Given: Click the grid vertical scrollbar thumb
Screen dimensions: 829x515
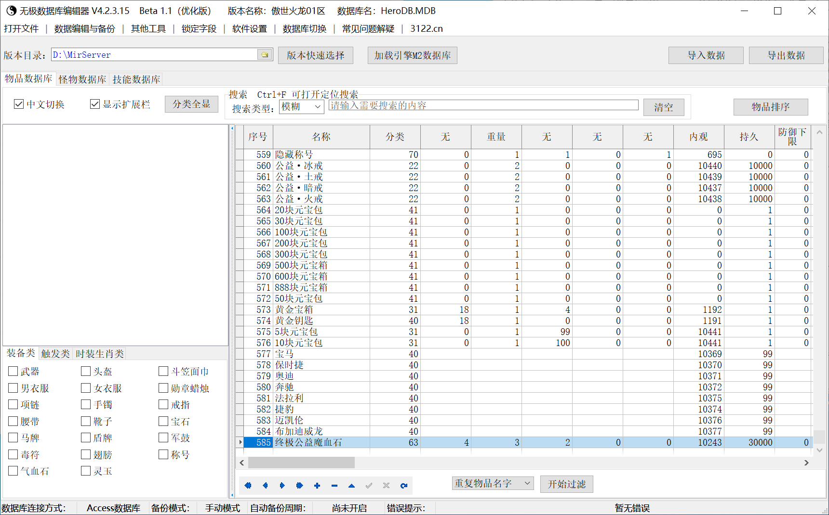Looking at the screenshot, I should click(x=819, y=436).
